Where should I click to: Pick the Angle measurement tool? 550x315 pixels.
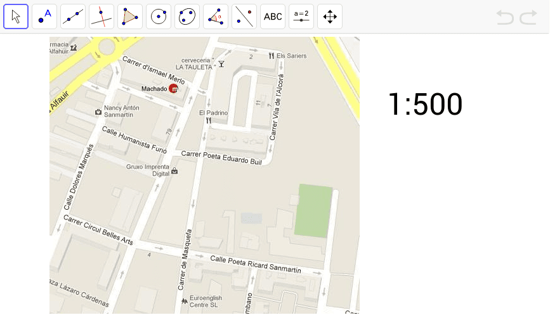click(216, 16)
